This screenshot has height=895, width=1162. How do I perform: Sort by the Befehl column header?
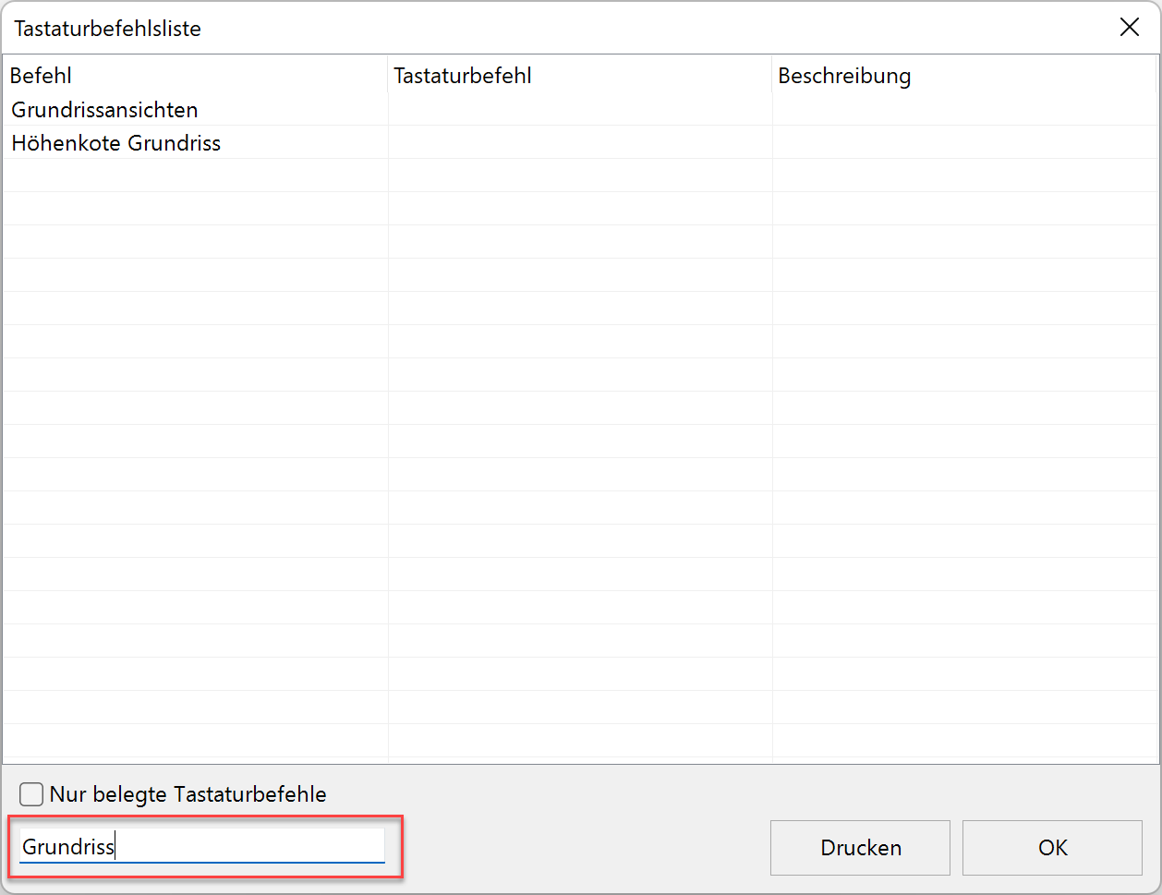(x=41, y=76)
